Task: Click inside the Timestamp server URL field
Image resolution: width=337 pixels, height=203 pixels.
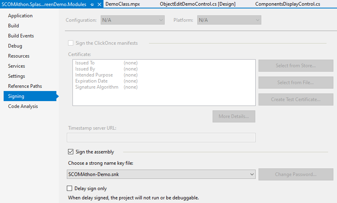Action: coord(161,137)
